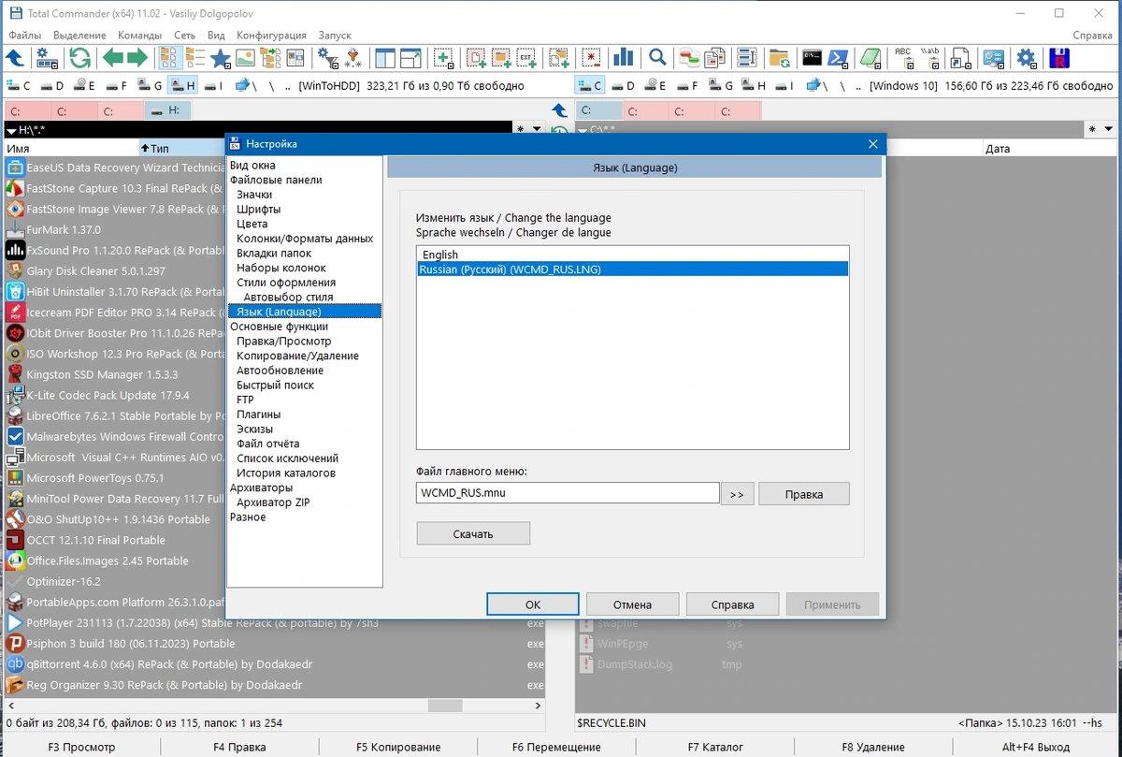Switch to H: tab in left panel
Viewport: 1122px width, 757px height.
click(168, 110)
